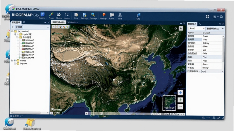Close the left layer panel
Screen dimensions: 234x131
(49, 22)
